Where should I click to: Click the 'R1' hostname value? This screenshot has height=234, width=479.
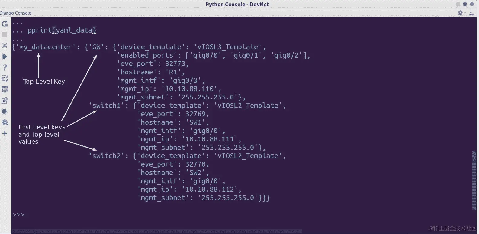(x=173, y=72)
